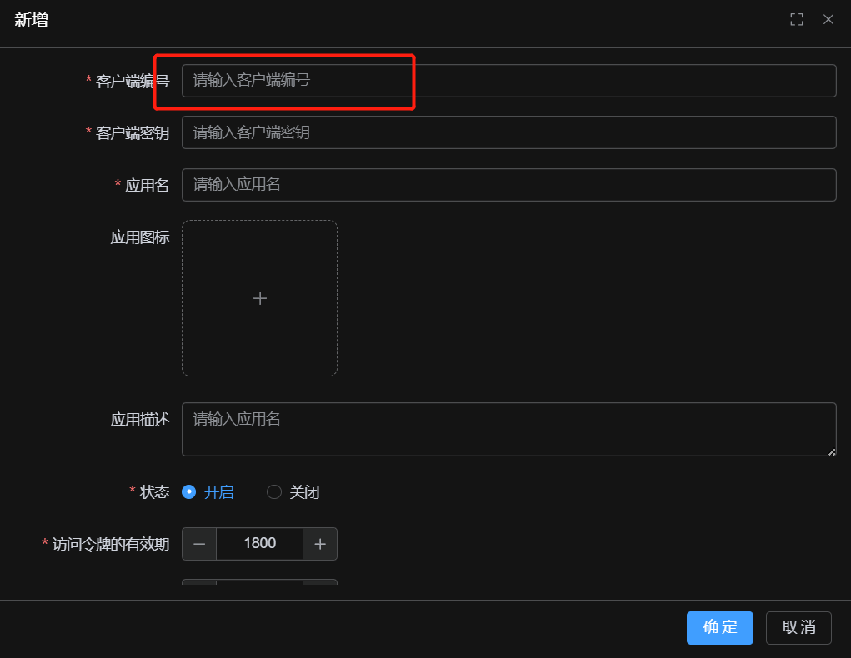Click the 访问令牌的有效期 label
The image size is (851, 658).
111,545
